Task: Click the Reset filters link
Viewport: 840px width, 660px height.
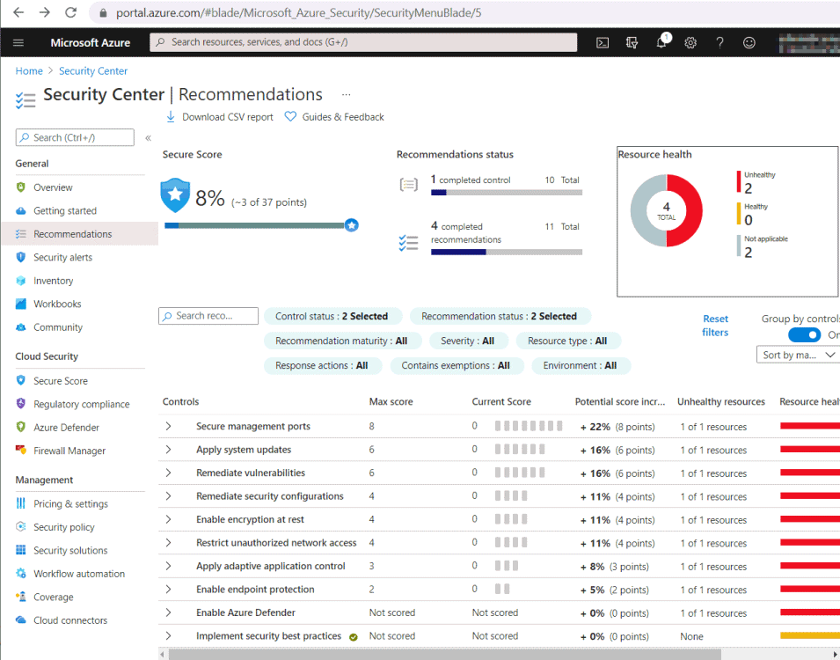Action: point(715,326)
